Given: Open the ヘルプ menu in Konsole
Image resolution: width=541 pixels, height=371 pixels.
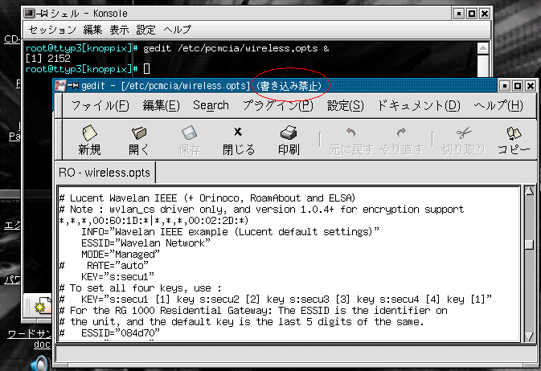Looking at the screenshot, I should [177, 30].
